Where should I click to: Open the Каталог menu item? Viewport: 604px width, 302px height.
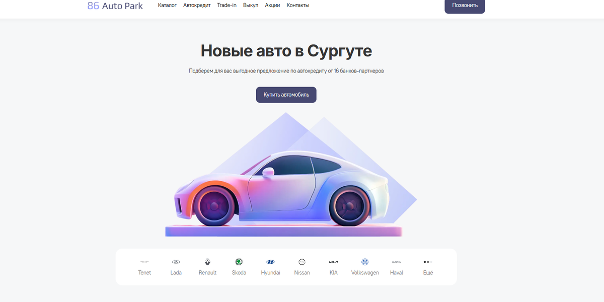tap(167, 6)
